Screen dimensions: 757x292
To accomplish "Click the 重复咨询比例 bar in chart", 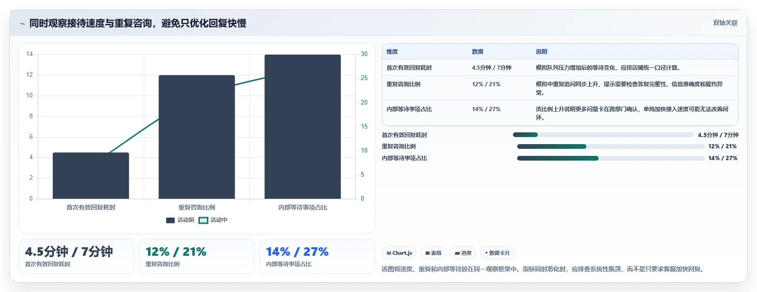I will point(197,137).
